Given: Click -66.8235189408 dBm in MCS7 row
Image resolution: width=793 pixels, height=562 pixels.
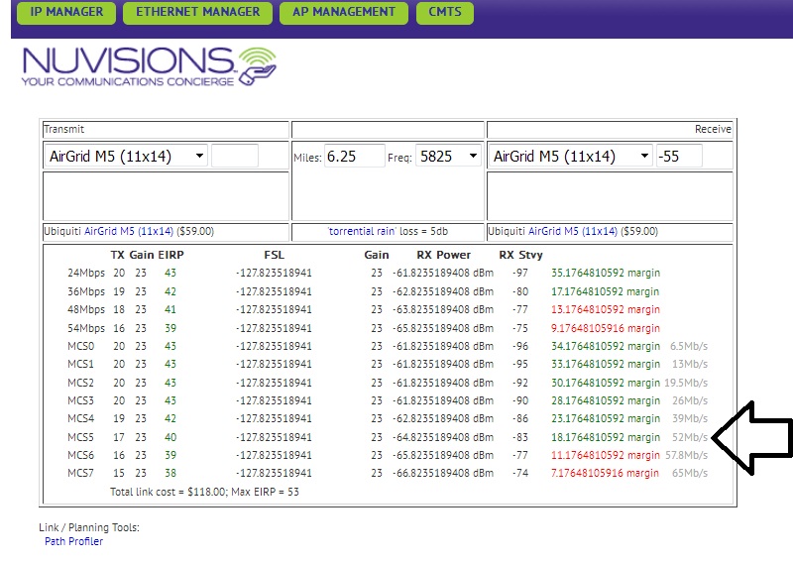Looking at the screenshot, I should [443, 474].
